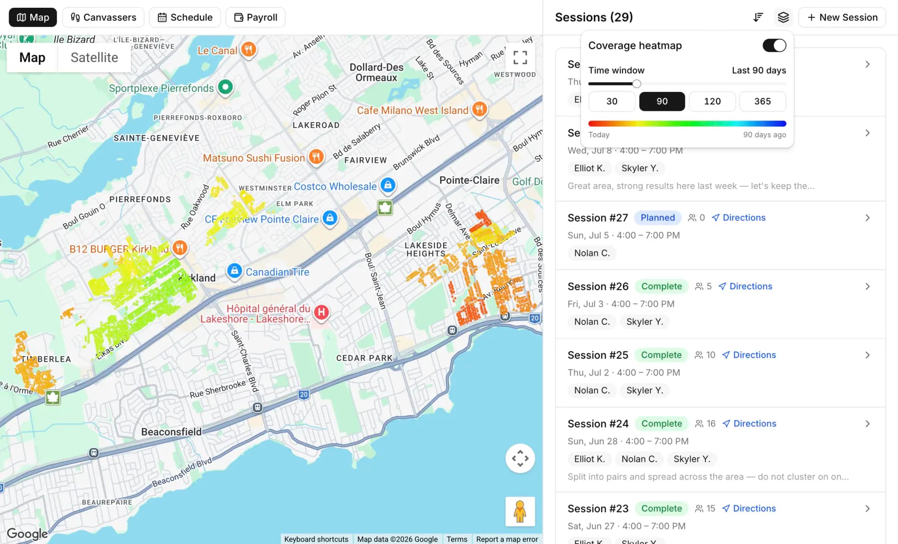Select the 30 day time window
The height and width of the screenshot is (544, 898).
611,101
